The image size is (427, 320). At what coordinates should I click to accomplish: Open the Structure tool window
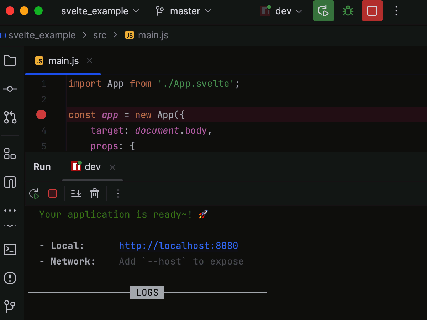point(10,154)
